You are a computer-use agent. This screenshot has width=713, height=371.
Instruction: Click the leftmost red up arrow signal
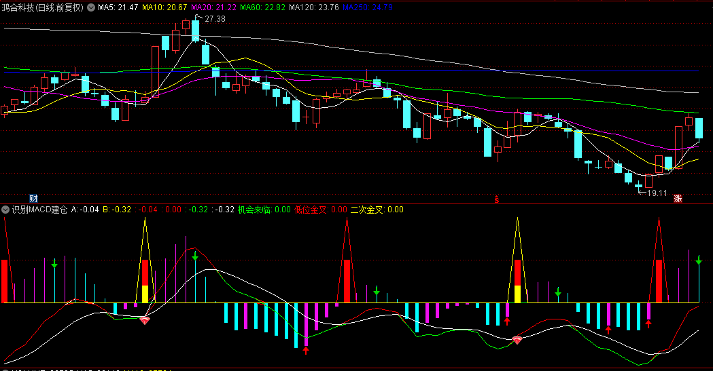[306, 350]
